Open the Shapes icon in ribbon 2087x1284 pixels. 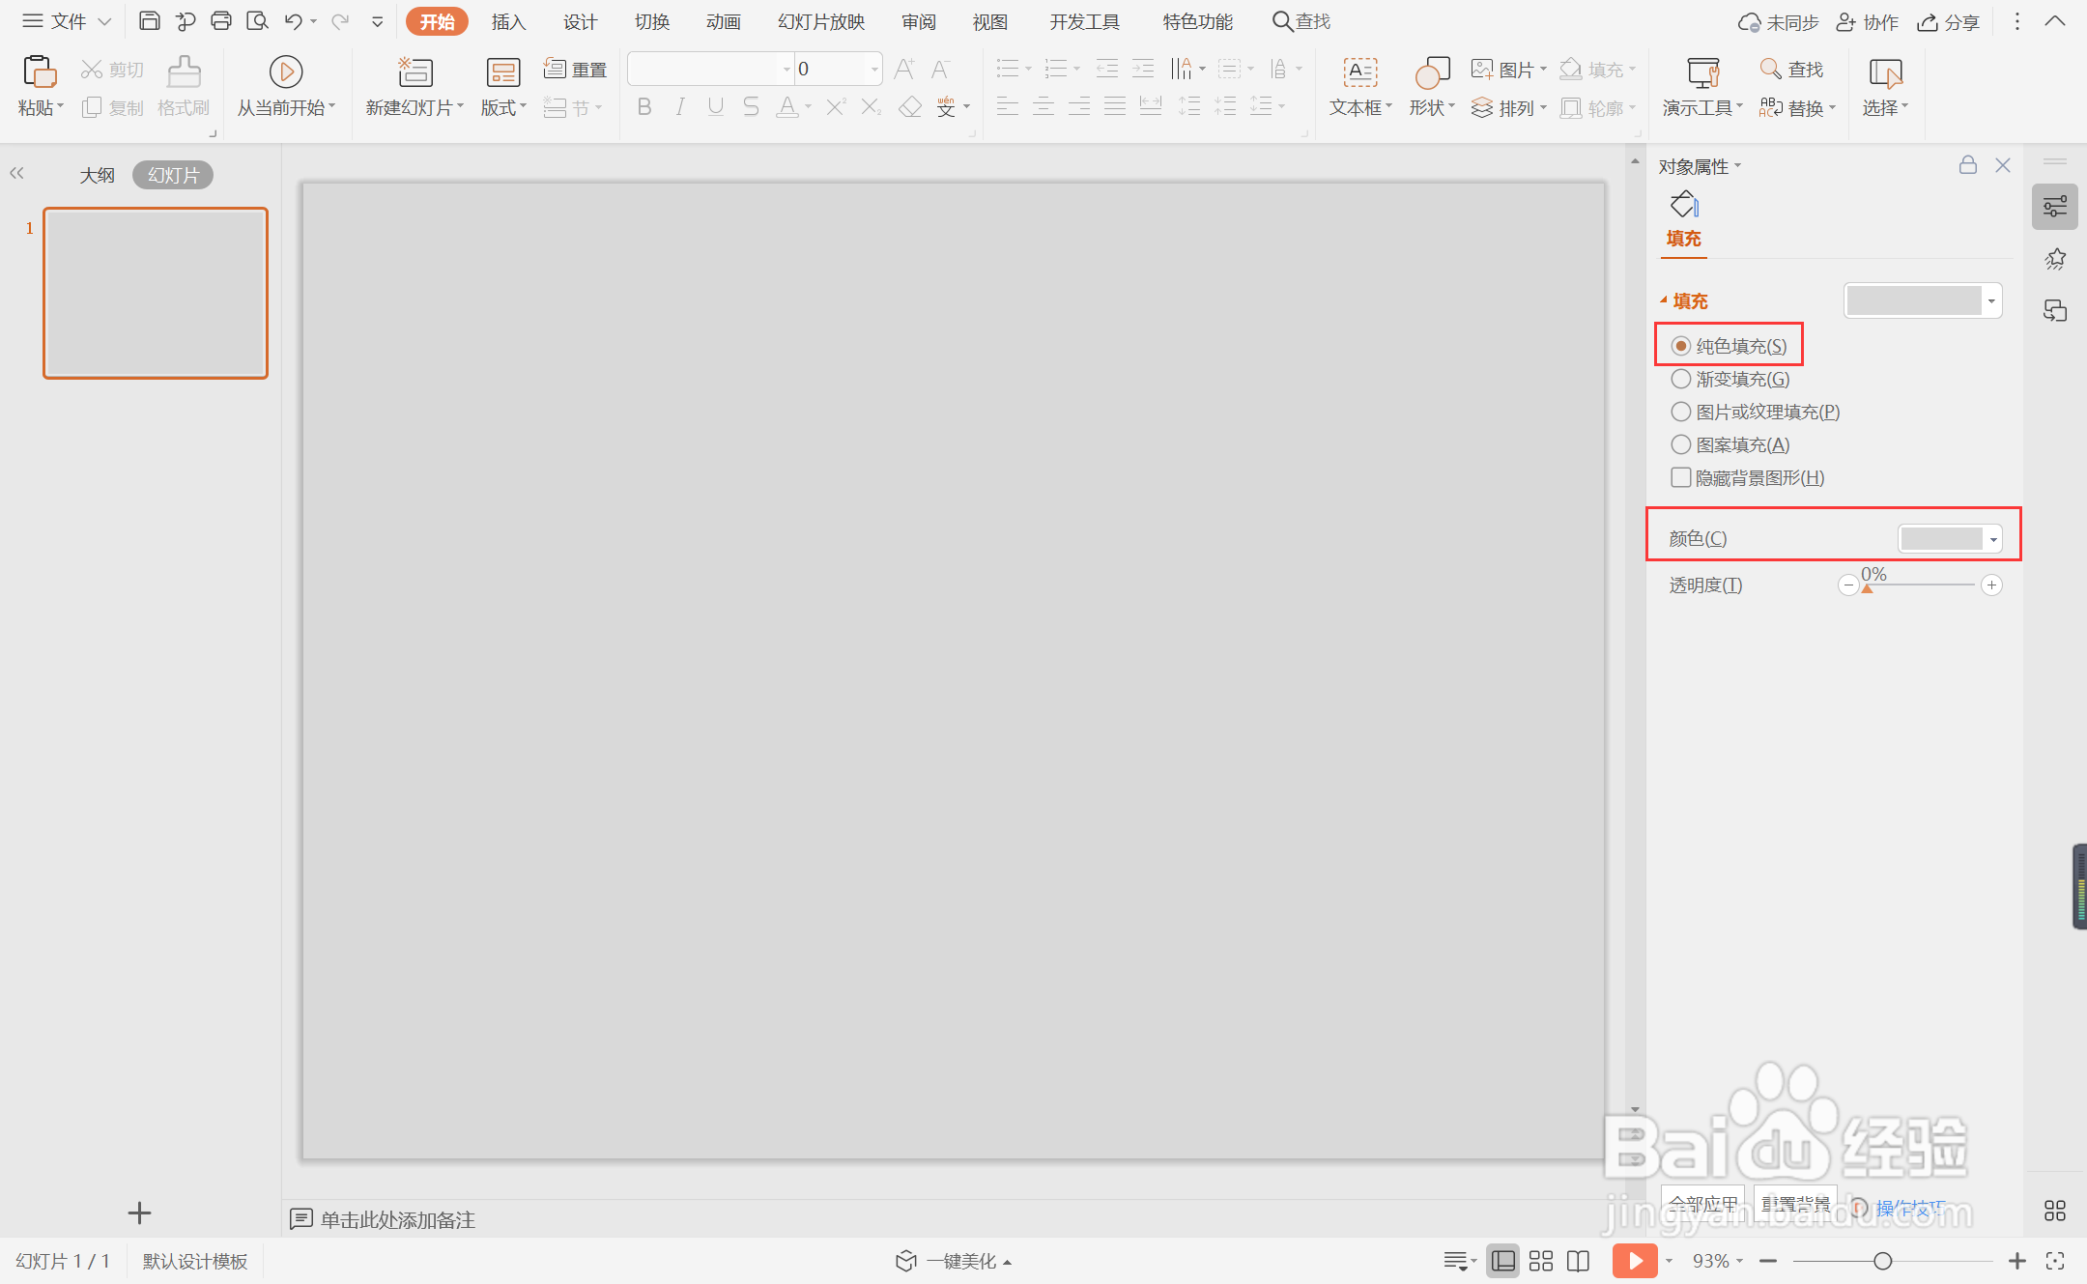(x=1431, y=73)
